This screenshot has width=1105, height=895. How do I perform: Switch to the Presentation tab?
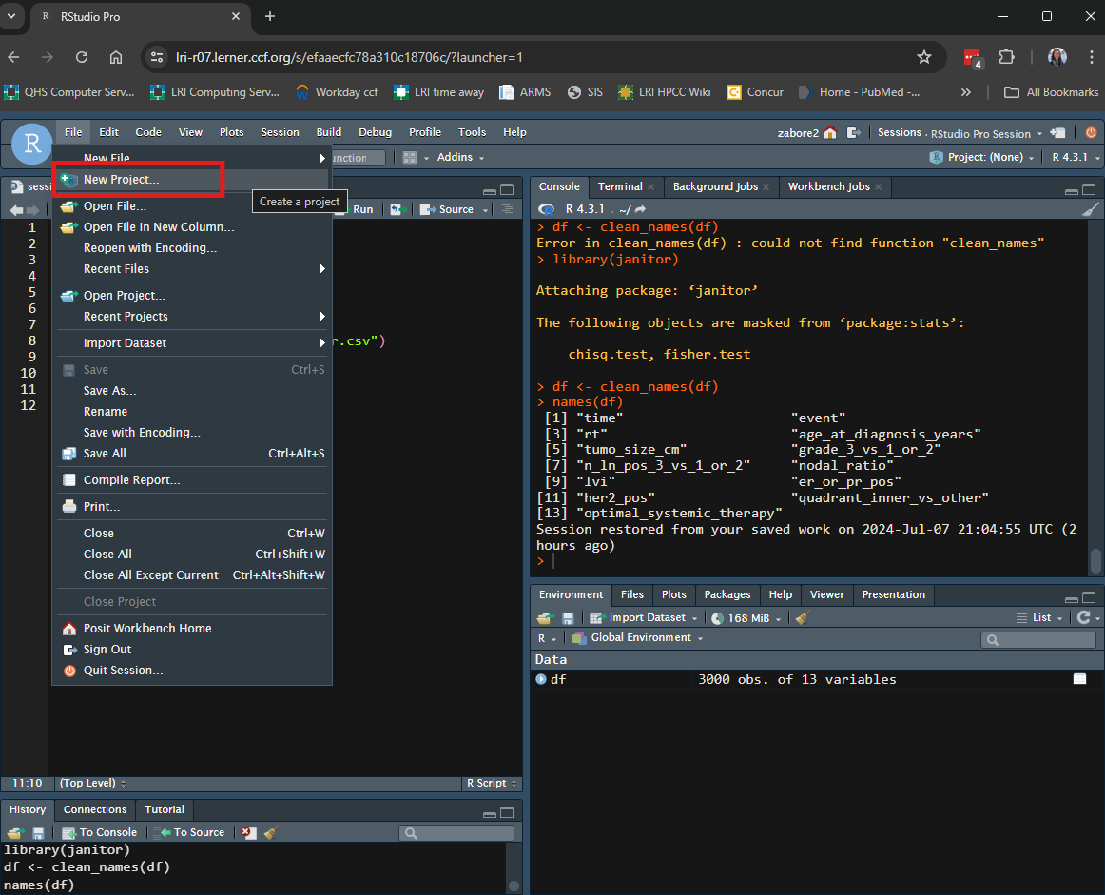pos(893,594)
